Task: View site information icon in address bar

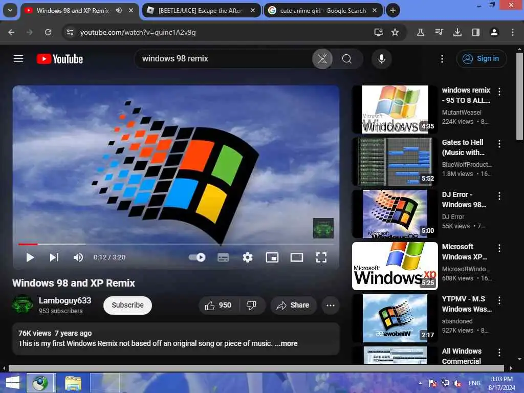Action: pos(70,32)
